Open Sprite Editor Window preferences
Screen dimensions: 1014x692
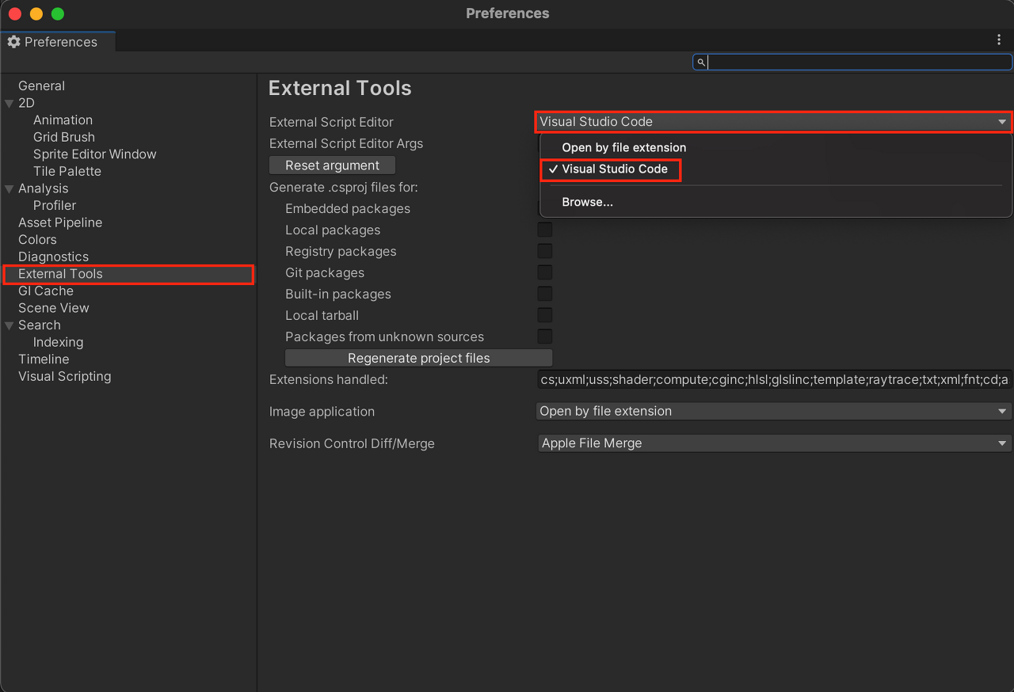click(95, 154)
